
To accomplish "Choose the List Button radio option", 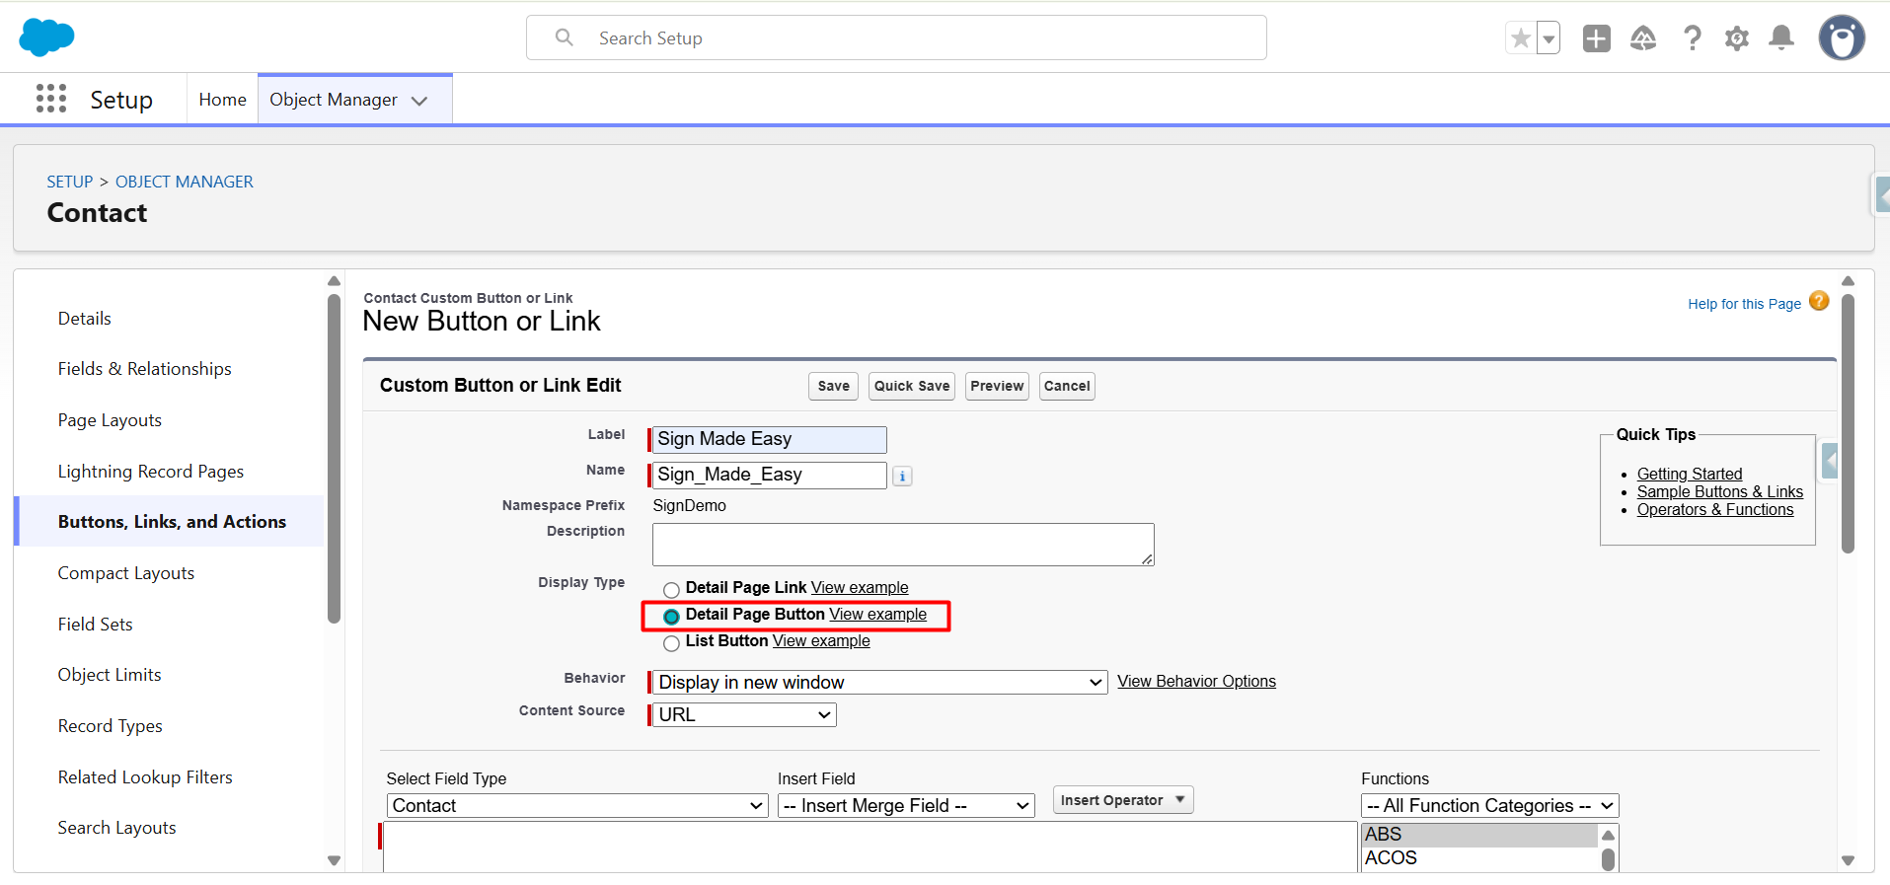I will point(671,643).
